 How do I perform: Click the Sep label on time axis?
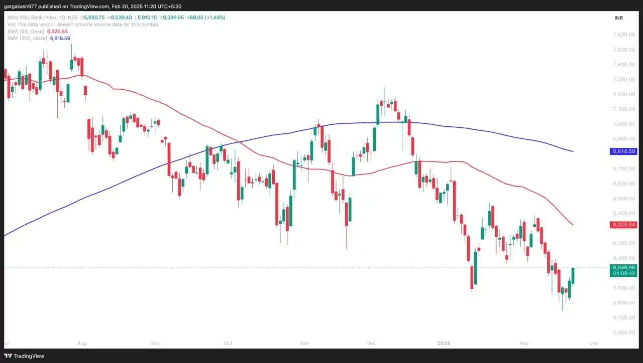(155, 343)
